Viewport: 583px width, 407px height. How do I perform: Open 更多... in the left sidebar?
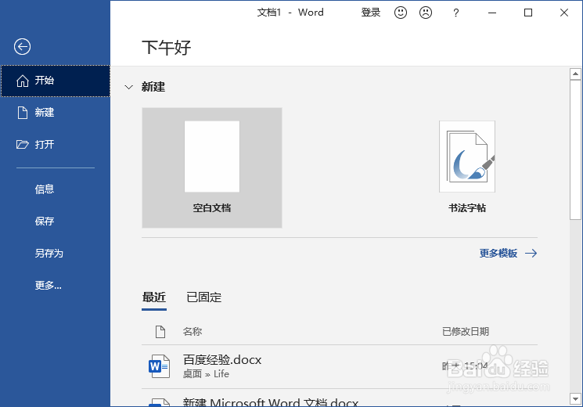pos(55,286)
